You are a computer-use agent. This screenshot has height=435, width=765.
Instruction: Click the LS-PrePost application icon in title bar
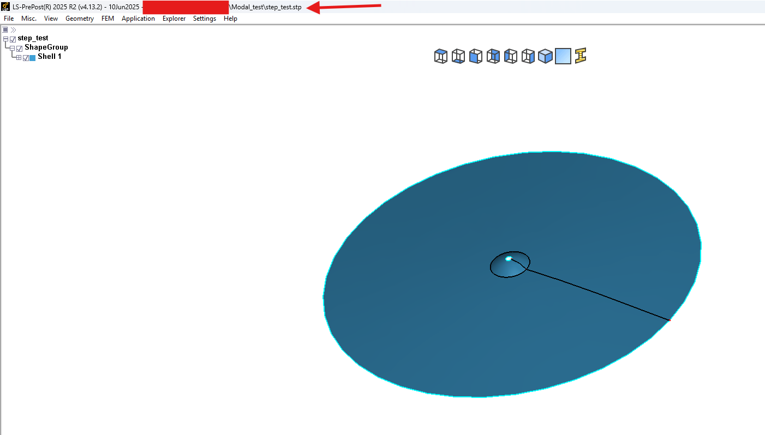[x=6, y=7]
